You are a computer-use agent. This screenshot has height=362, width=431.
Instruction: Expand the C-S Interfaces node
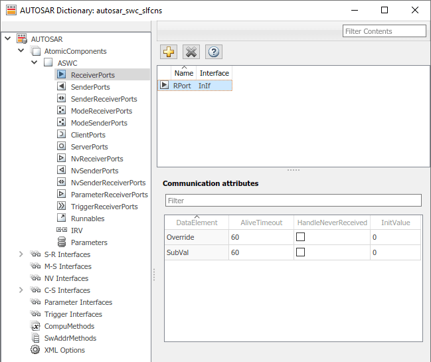coord(21,290)
